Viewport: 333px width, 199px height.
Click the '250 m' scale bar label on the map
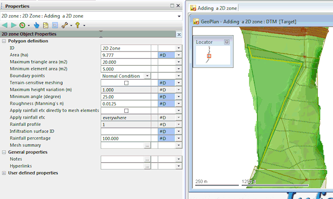tap(201, 182)
